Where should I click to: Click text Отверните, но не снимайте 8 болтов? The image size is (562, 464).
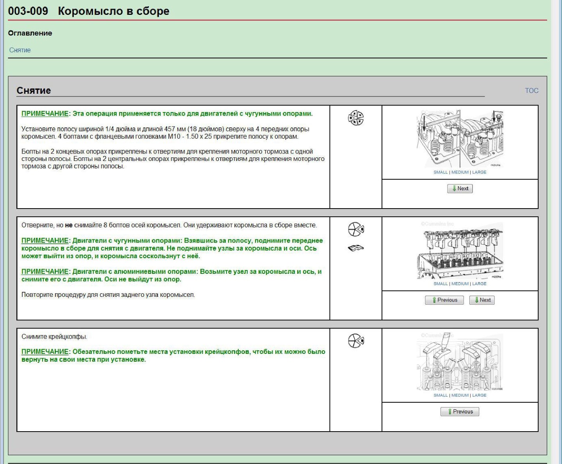pos(169,225)
